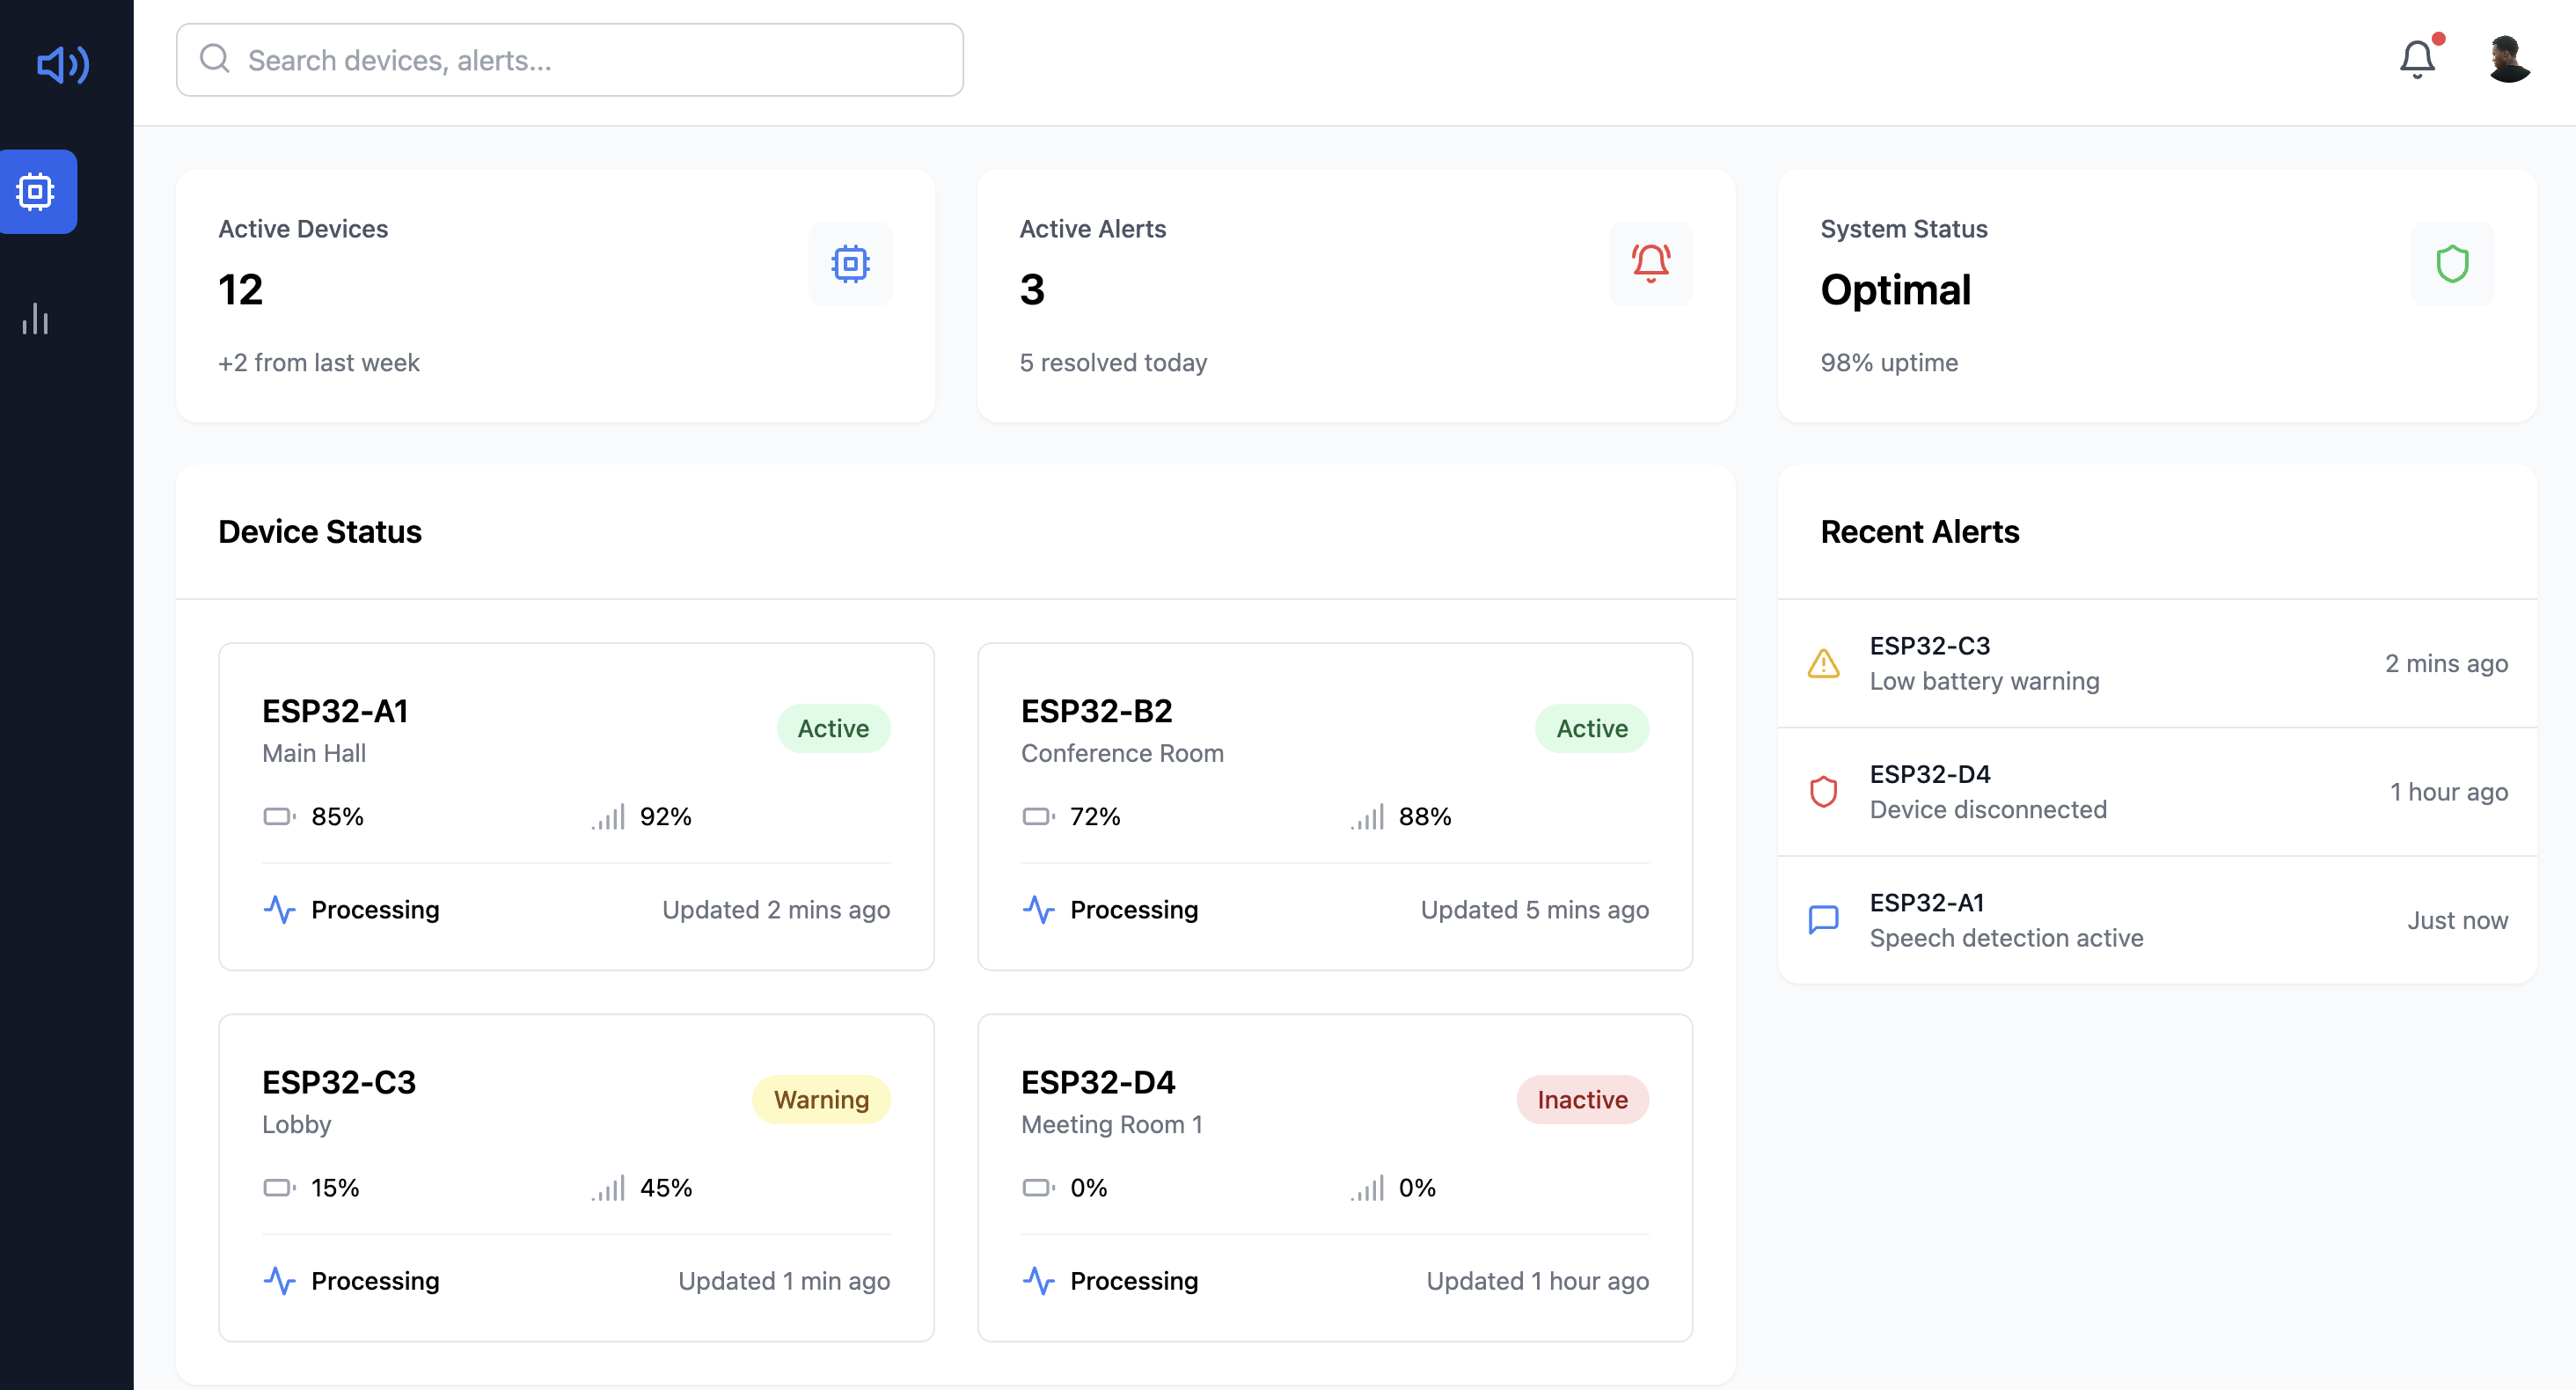Click the red shield icon for ESP32-D4 alert
The width and height of the screenshot is (2576, 1390).
(1823, 792)
